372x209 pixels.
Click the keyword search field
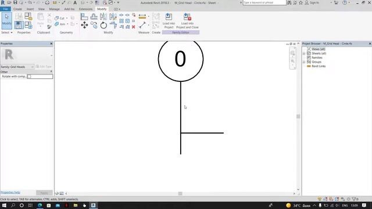264,2
